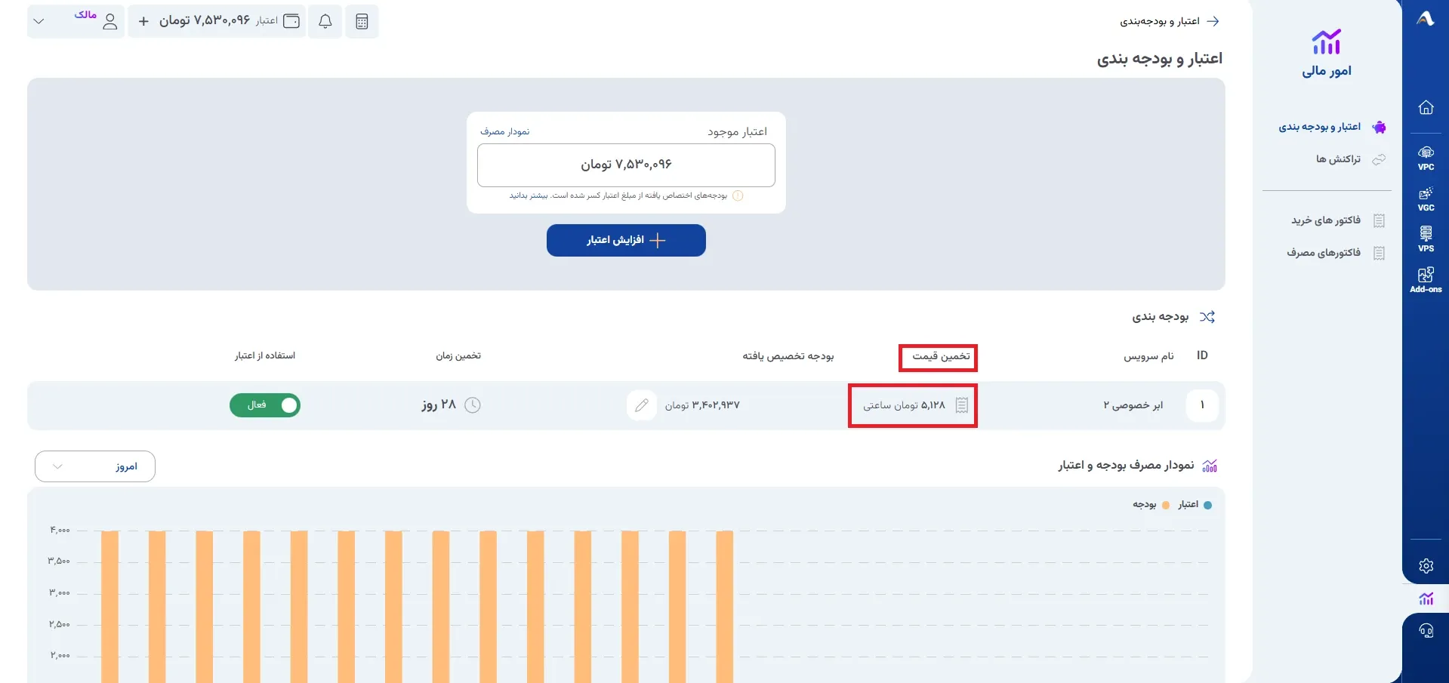
Task: Open the تراکنش ها menu item
Action: 1350,159
